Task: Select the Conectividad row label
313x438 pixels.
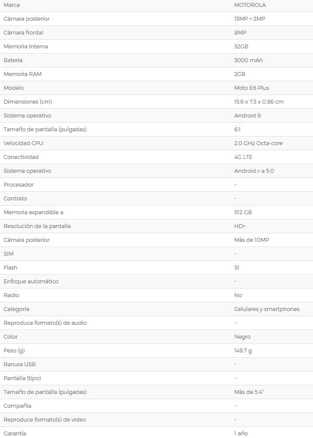Action: pyautogui.click(x=21, y=157)
